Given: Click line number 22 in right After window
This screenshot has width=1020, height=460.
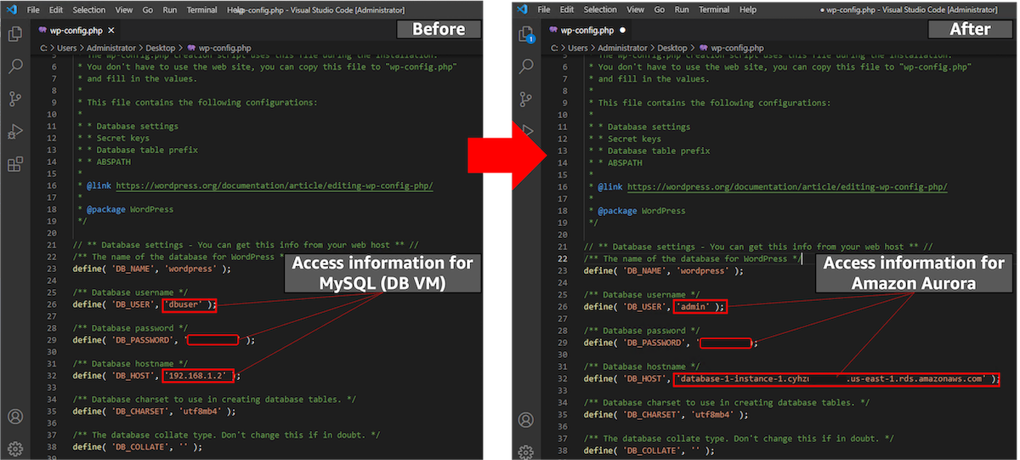Looking at the screenshot, I should [x=563, y=258].
